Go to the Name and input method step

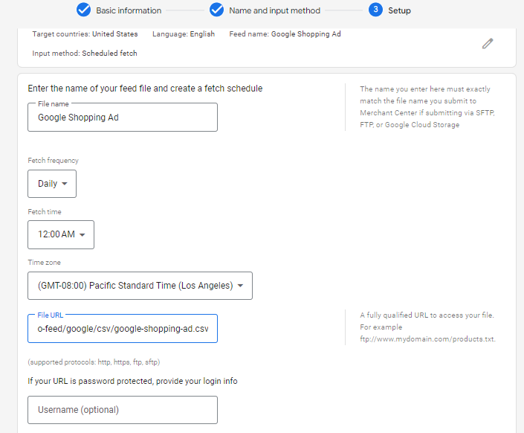tap(274, 11)
